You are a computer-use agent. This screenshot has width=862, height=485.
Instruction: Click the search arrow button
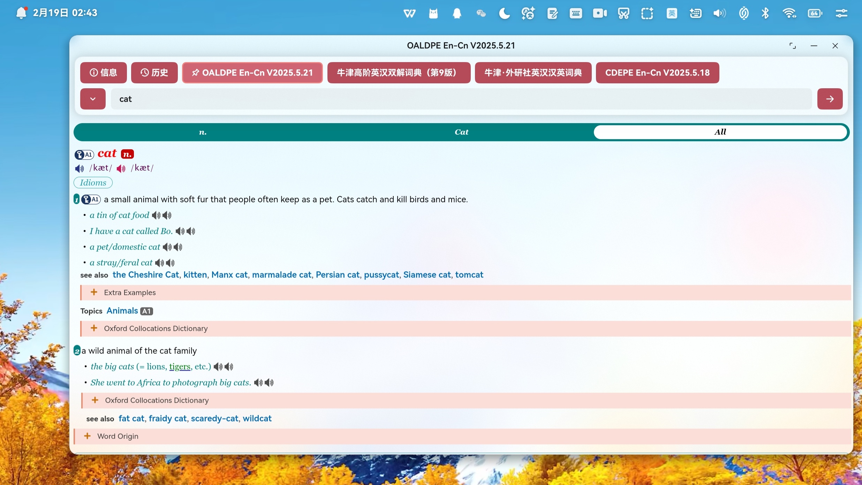pyautogui.click(x=830, y=99)
